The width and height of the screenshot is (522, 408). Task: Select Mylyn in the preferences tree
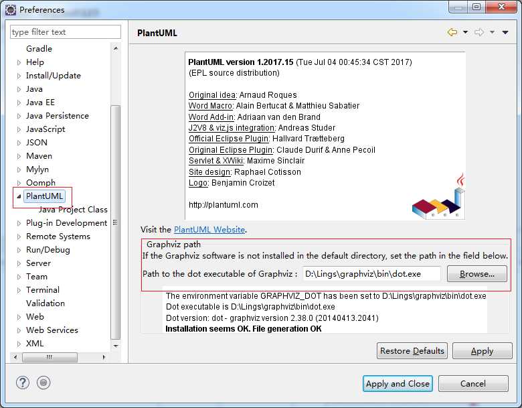[37, 169]
